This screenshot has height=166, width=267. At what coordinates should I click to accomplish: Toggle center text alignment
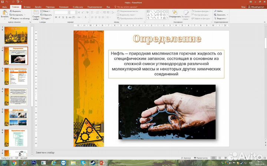tap(96, 17)
